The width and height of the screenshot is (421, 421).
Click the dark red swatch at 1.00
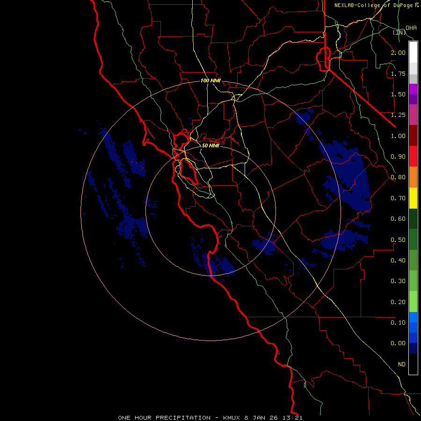click(413, 136)
